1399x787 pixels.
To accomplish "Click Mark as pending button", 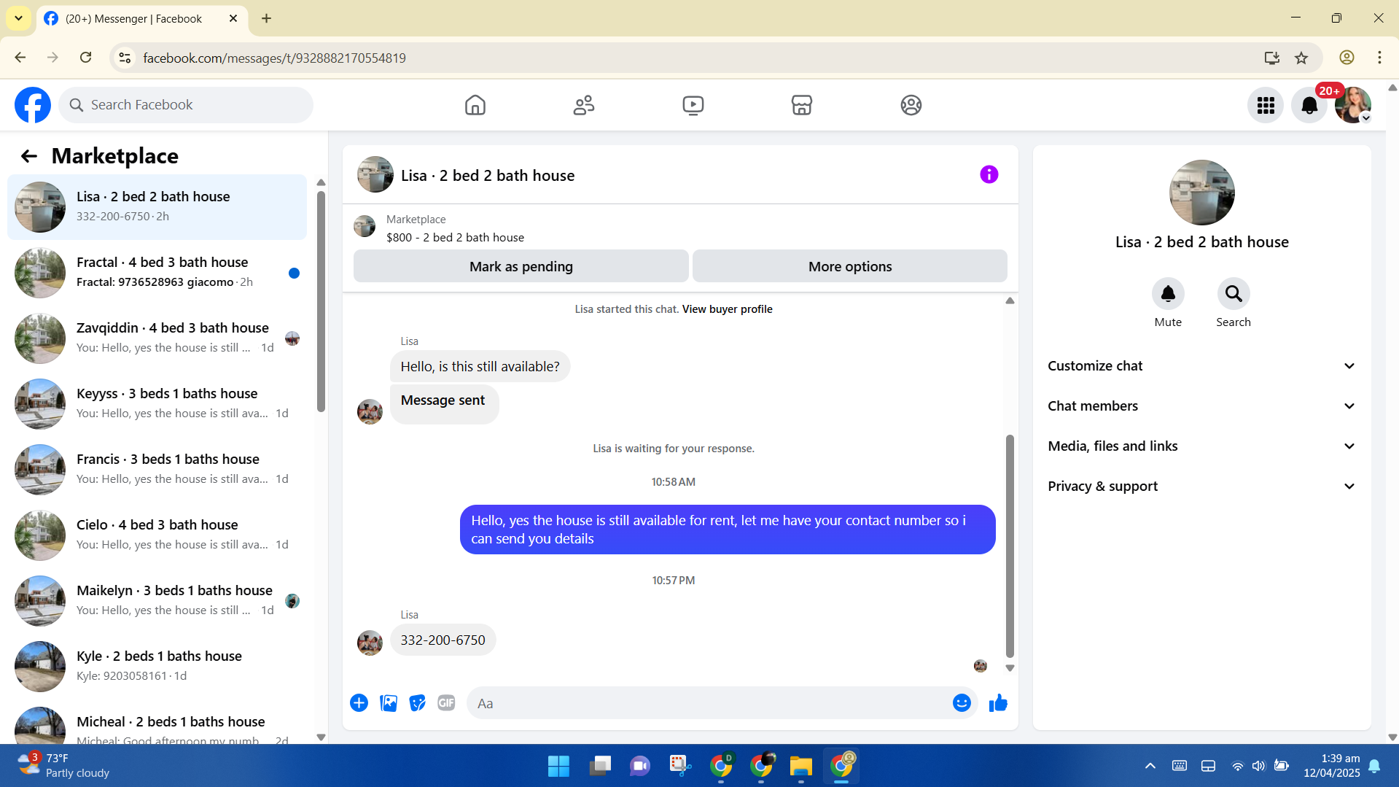I will pyautogui.click(x=521, y=266).
